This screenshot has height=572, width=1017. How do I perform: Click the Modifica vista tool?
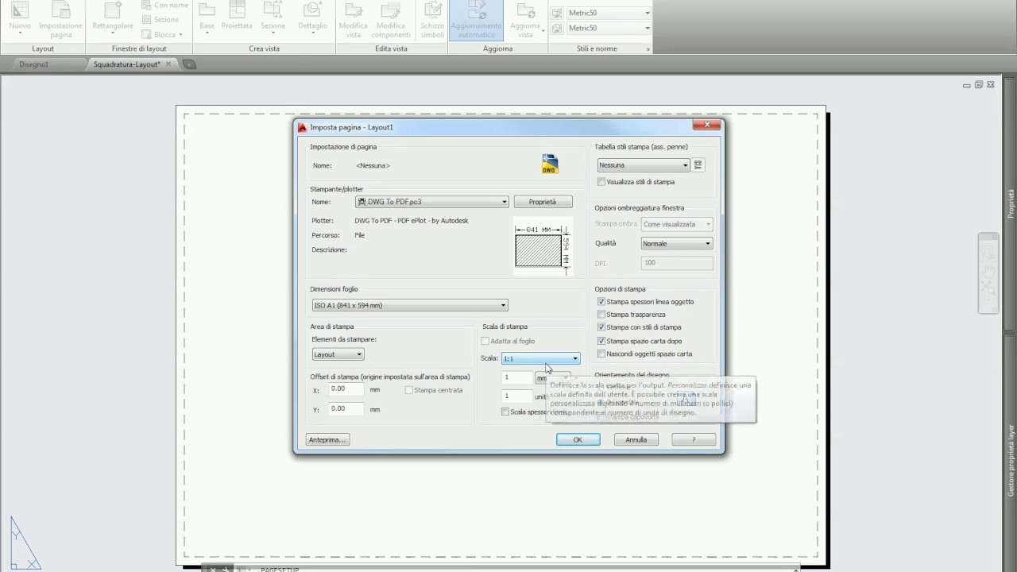pos(354,19)
